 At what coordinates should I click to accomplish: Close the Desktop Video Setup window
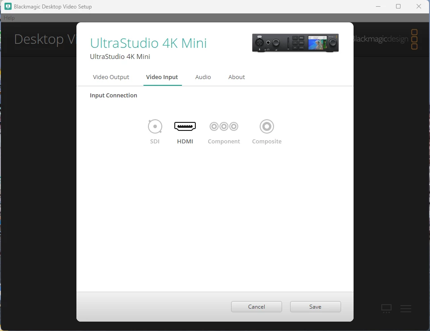coord(419,6)
